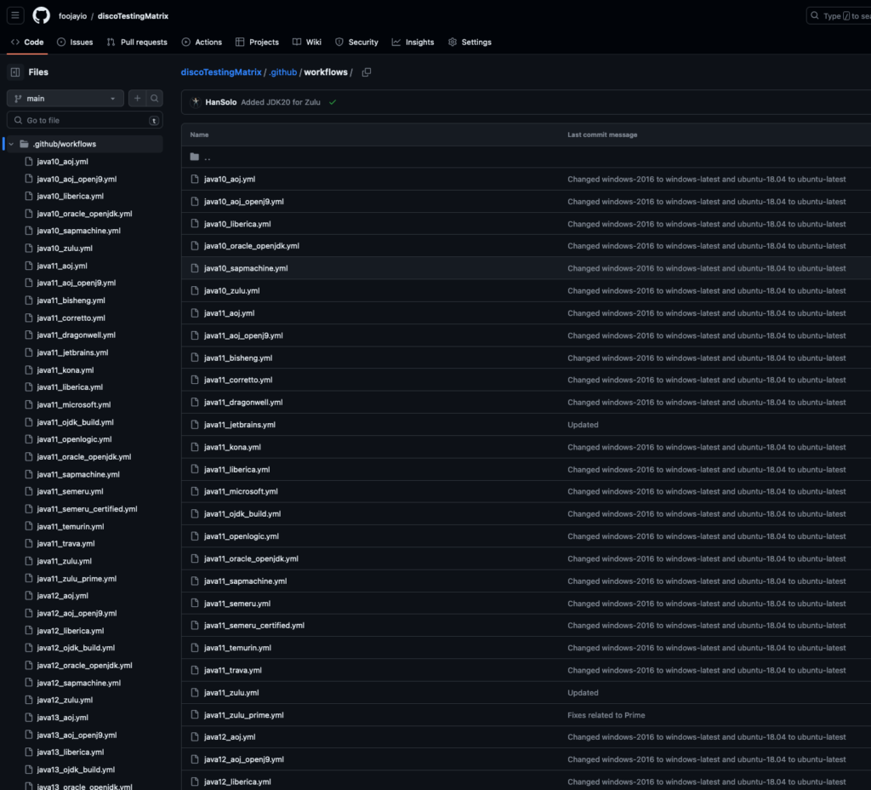Image resolution: width=871 pixels, height=790 pixels.
Task: Click file icon beside java11_kona.yml row
Action: 195,447
